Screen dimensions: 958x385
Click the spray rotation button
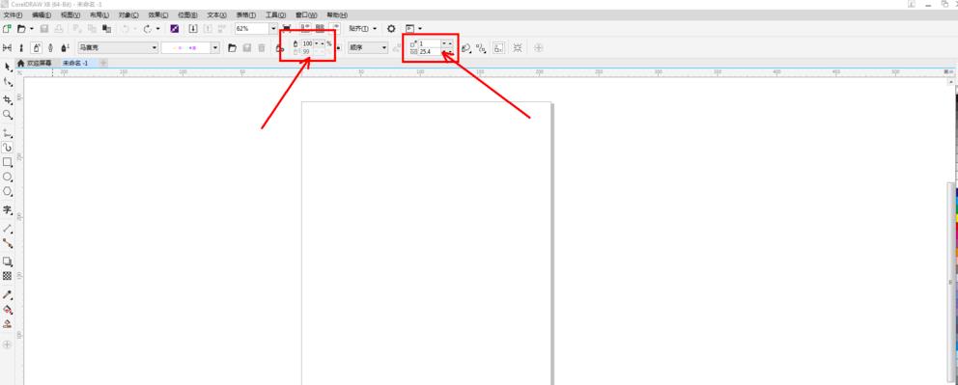coord(466,47)
